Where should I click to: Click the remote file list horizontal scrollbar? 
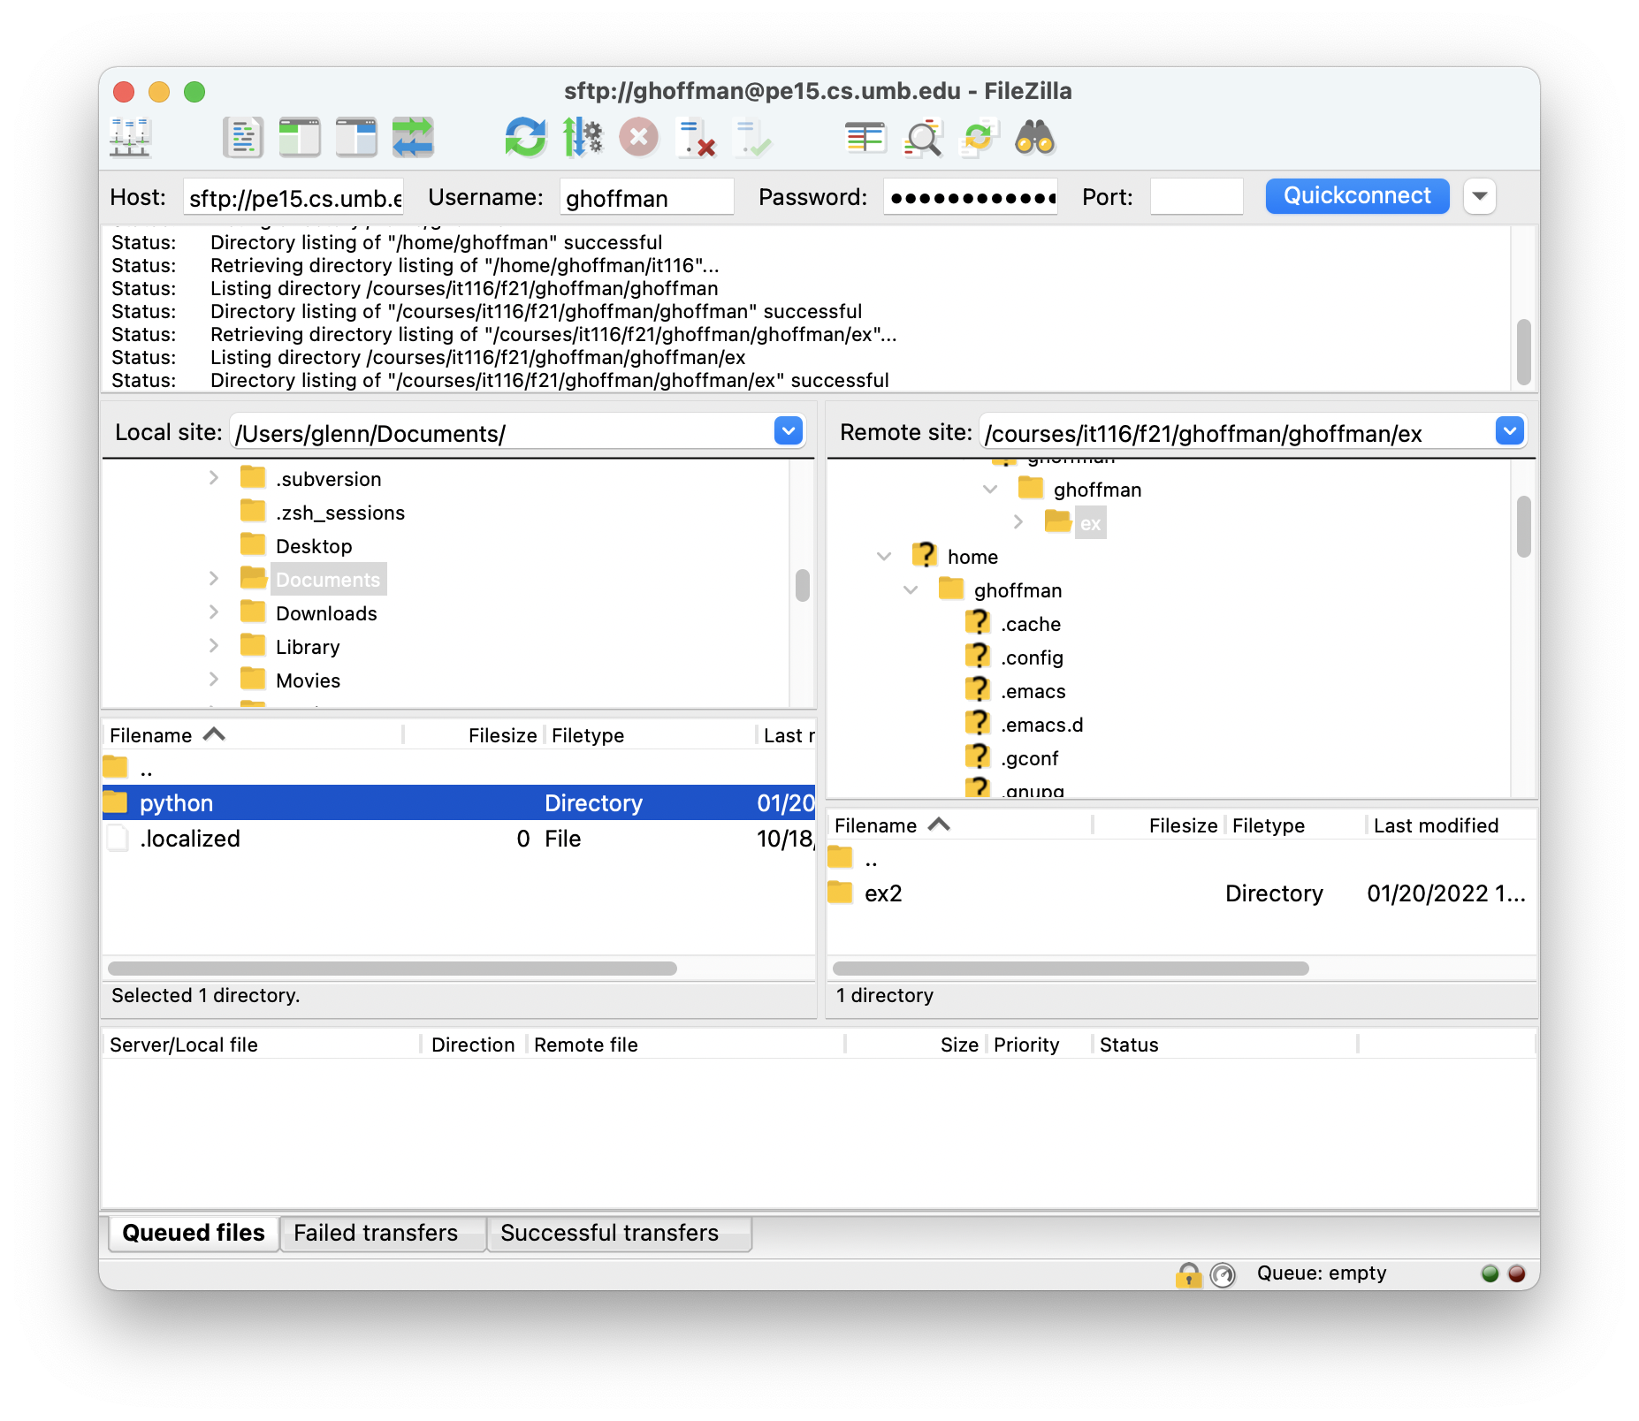(1071, 969)
